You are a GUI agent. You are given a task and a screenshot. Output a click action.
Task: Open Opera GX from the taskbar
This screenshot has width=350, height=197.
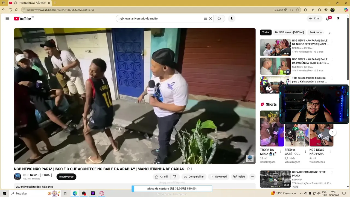102,193
